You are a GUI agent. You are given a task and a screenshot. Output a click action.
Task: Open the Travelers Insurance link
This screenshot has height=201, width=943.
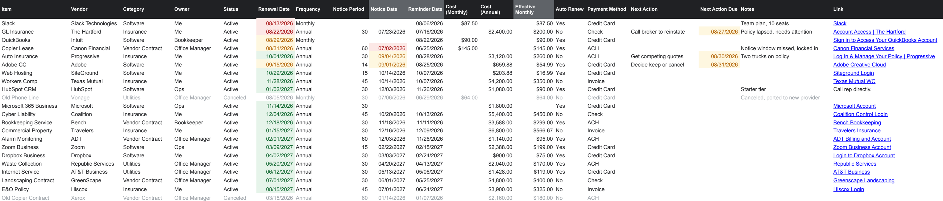[x=857, y=131]
